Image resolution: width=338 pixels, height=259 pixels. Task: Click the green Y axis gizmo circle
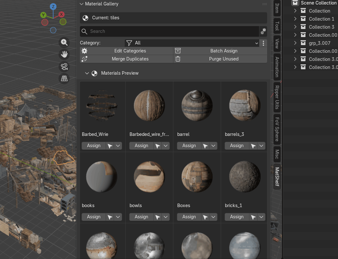coord(43,15)
